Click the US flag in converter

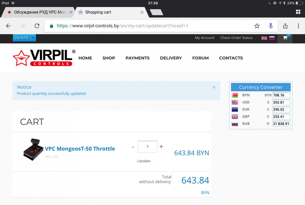pos(235,102)
